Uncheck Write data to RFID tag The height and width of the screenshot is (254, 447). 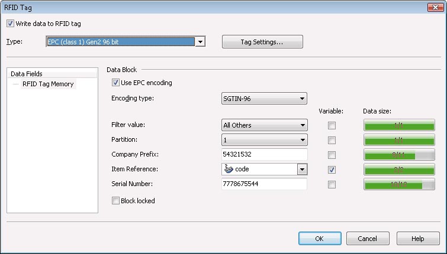[10, 24]
